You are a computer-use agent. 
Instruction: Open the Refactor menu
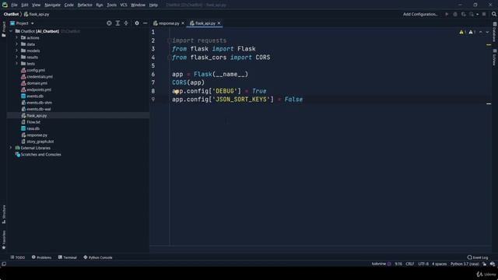(x=85, y=5)
